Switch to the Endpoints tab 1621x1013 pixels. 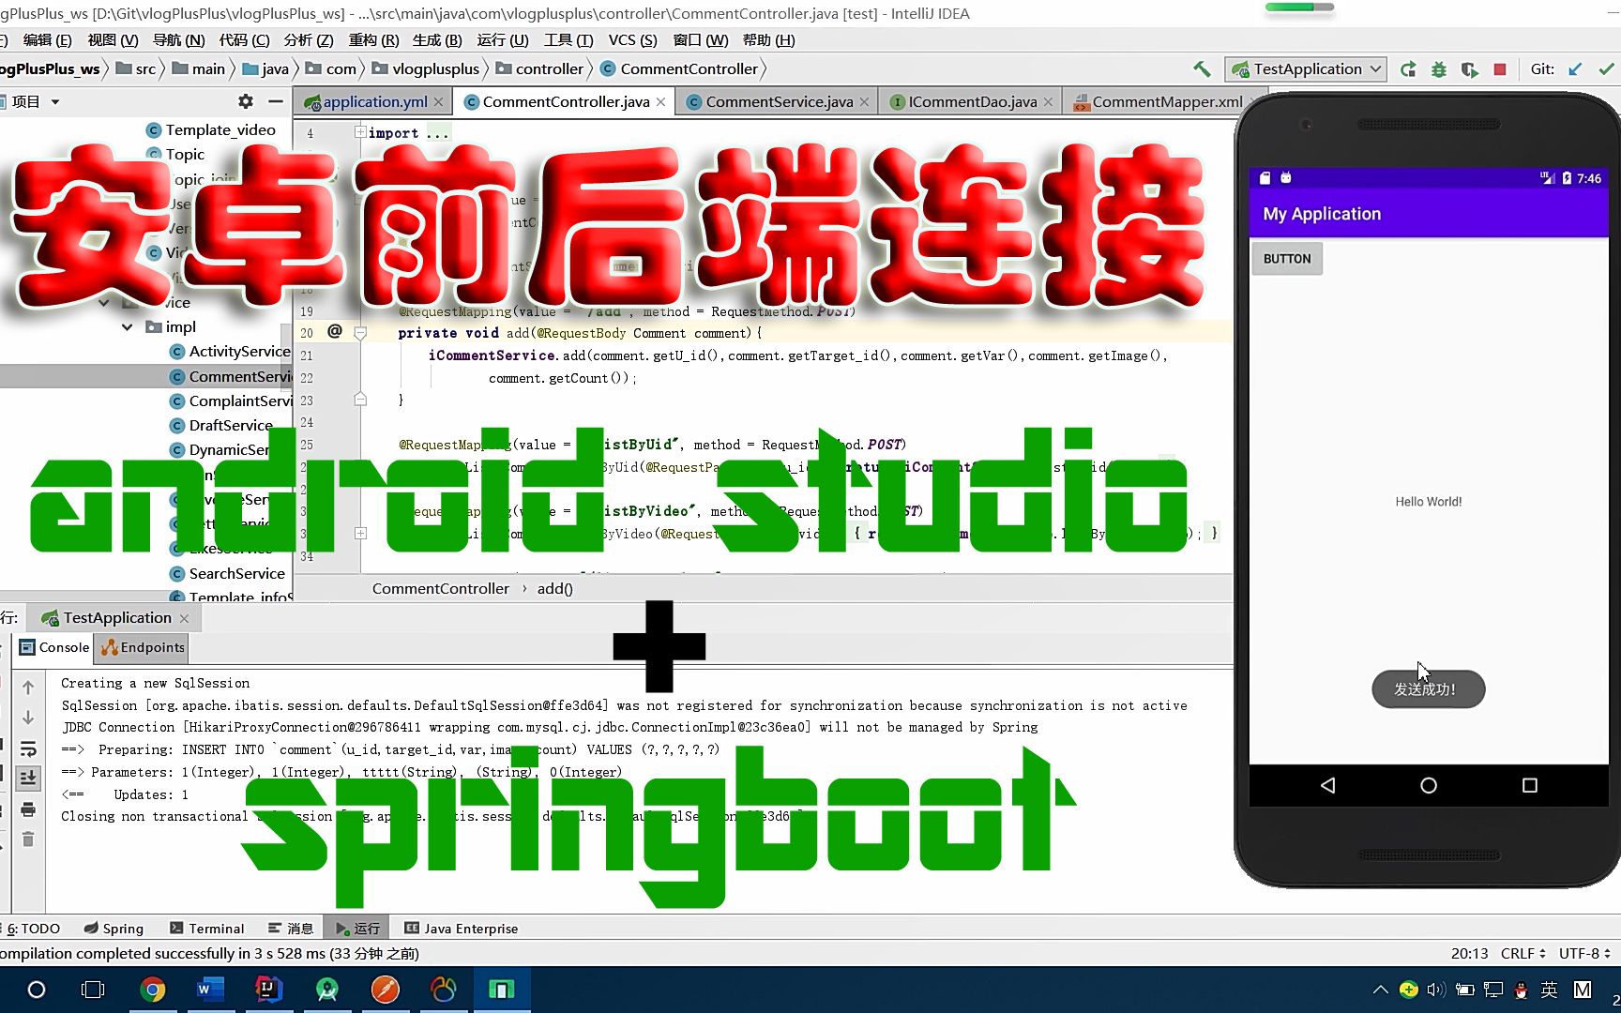[x=143, y=647]
